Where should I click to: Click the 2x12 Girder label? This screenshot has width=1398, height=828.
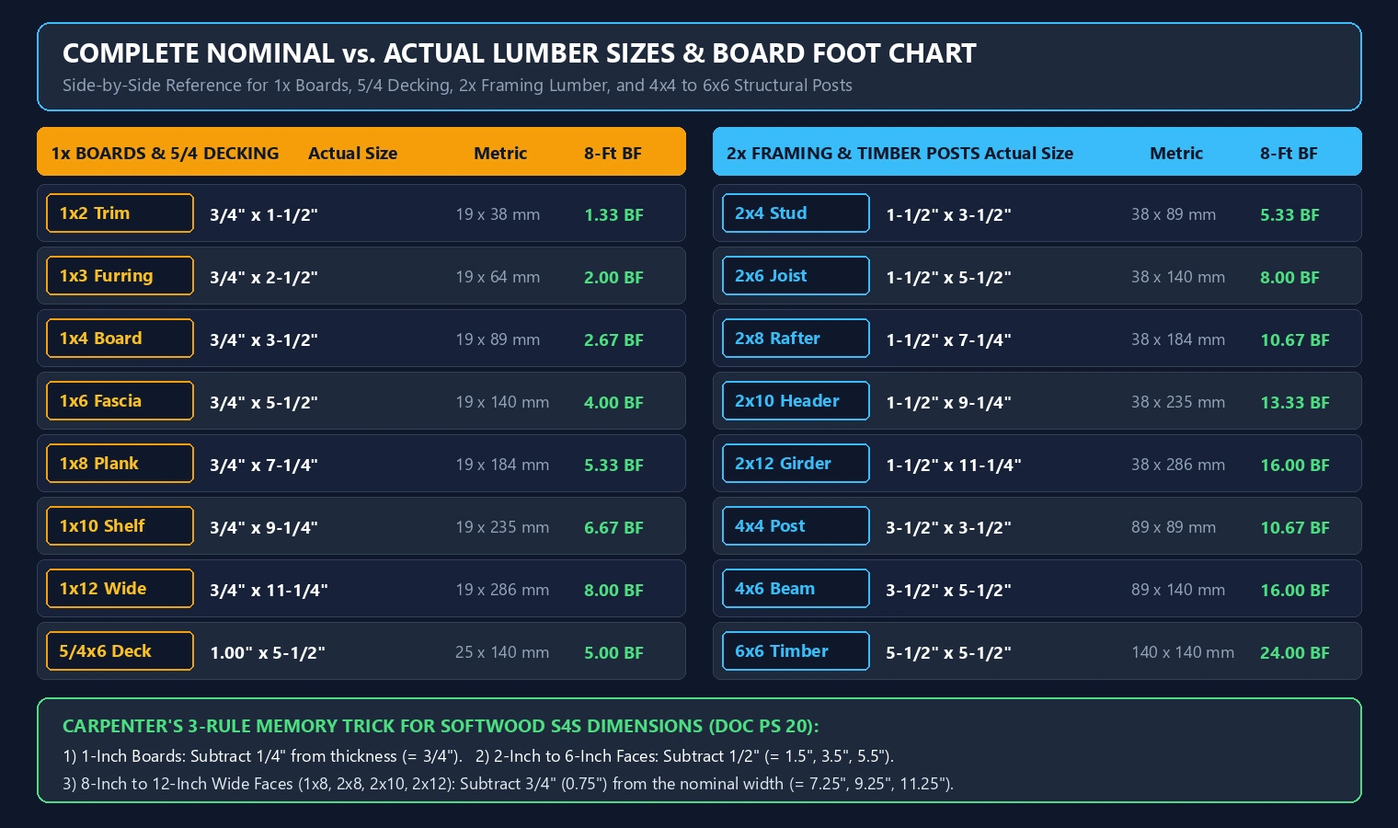796,464
